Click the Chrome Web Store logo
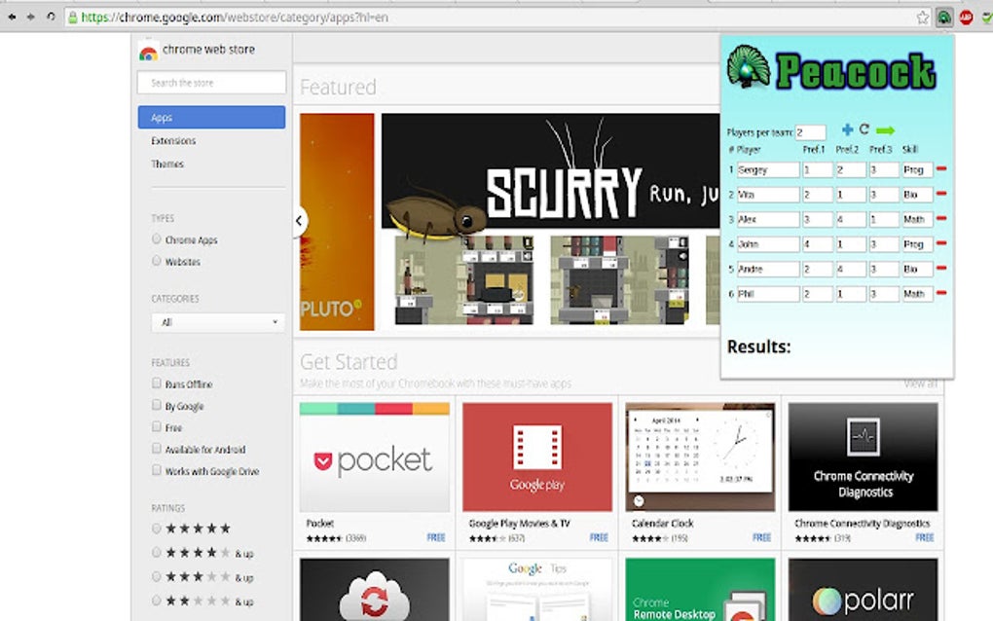 148,53
